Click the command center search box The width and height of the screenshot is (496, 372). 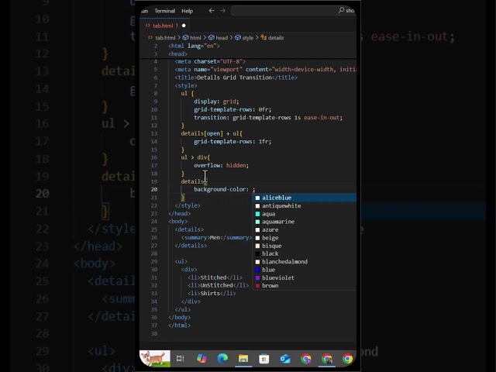(x=293, y=10)
